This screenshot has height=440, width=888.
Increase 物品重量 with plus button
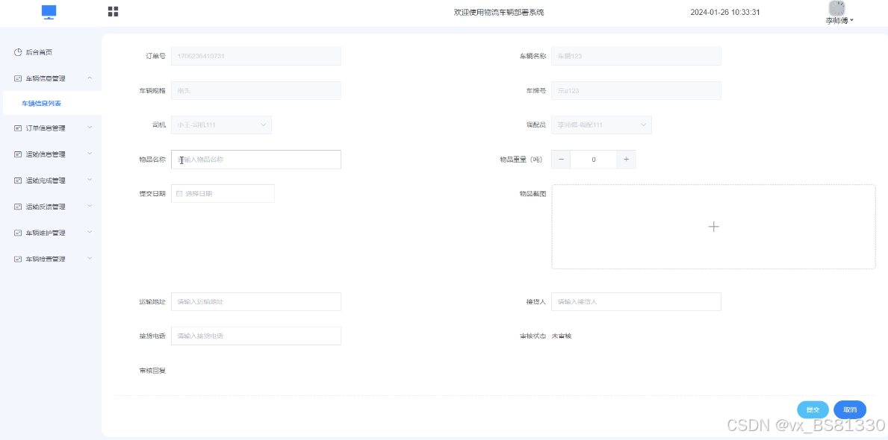[x=626, y=160]
